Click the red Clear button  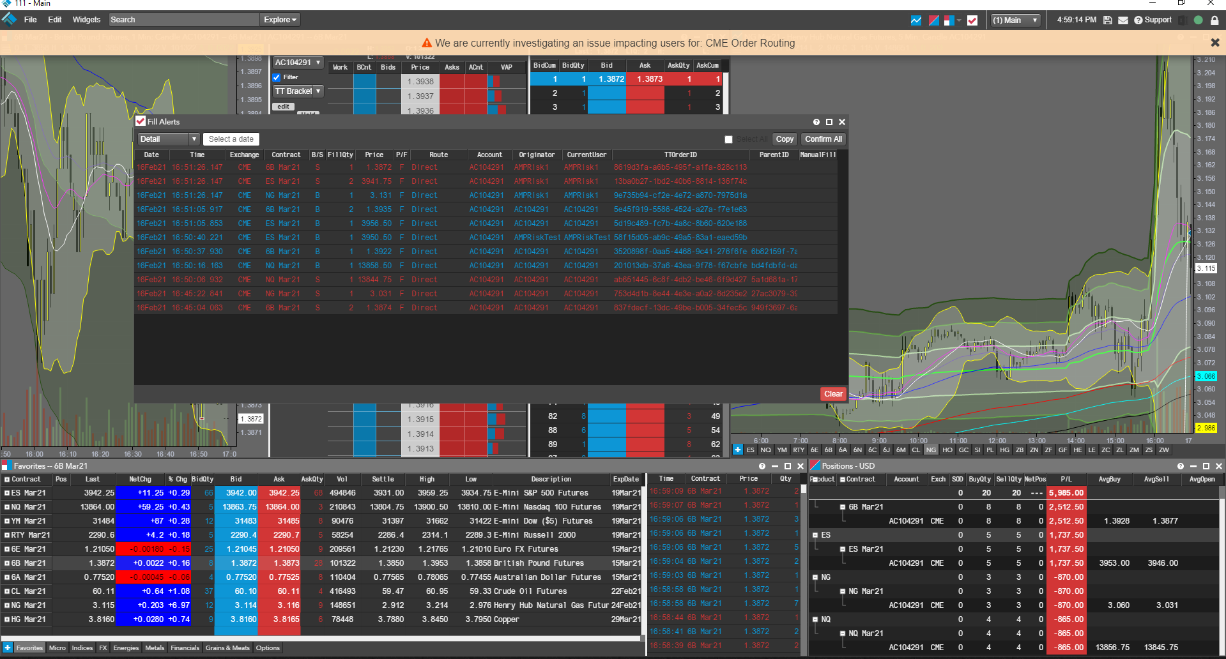click(x=833, y=394)
